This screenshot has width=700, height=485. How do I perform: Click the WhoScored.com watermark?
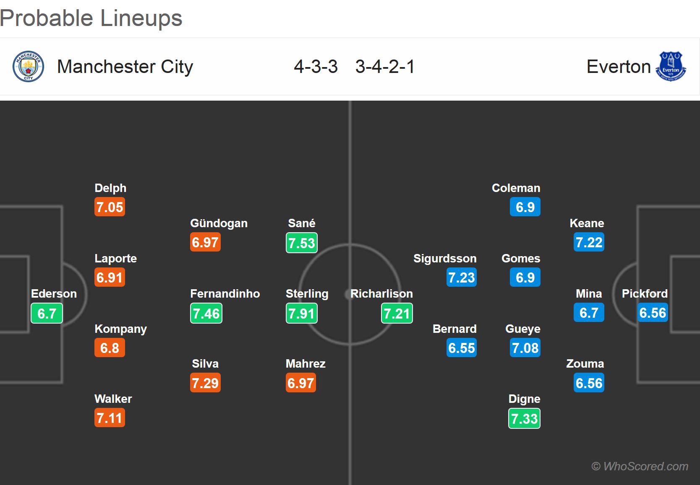pyautogui.click(x=640, y=466)
